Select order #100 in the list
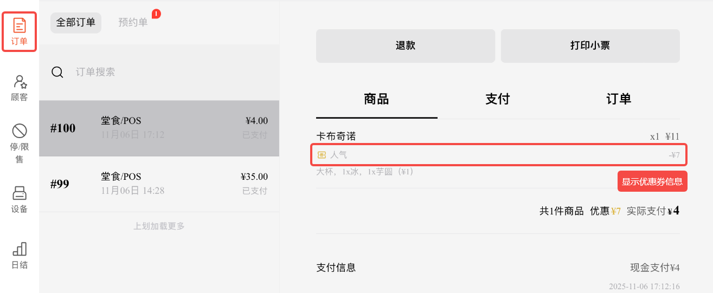713x293 pixels. [x=159, y=128]
